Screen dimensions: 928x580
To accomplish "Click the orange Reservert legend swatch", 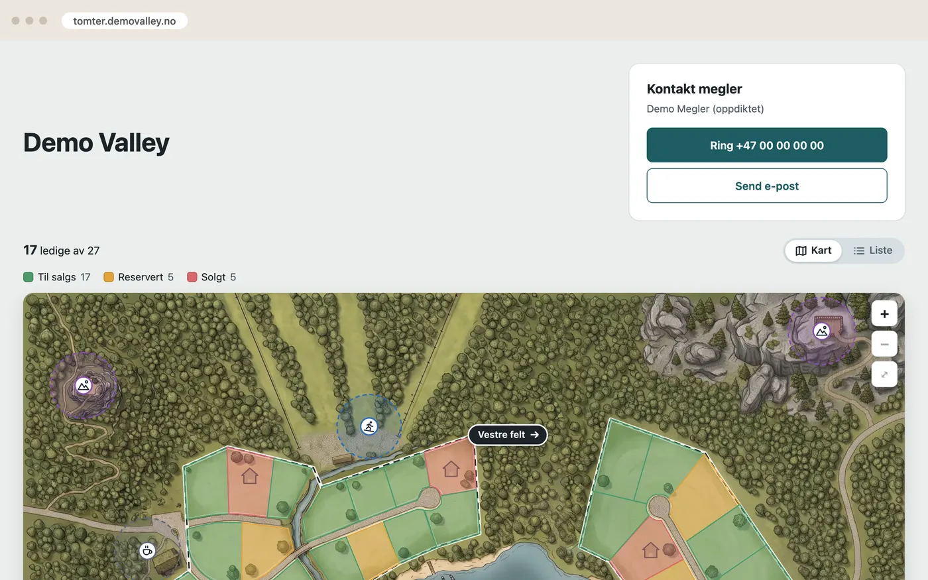I will pos(109,277).
